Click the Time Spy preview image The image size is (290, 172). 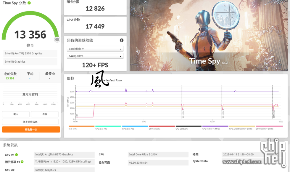coord(209,35)
